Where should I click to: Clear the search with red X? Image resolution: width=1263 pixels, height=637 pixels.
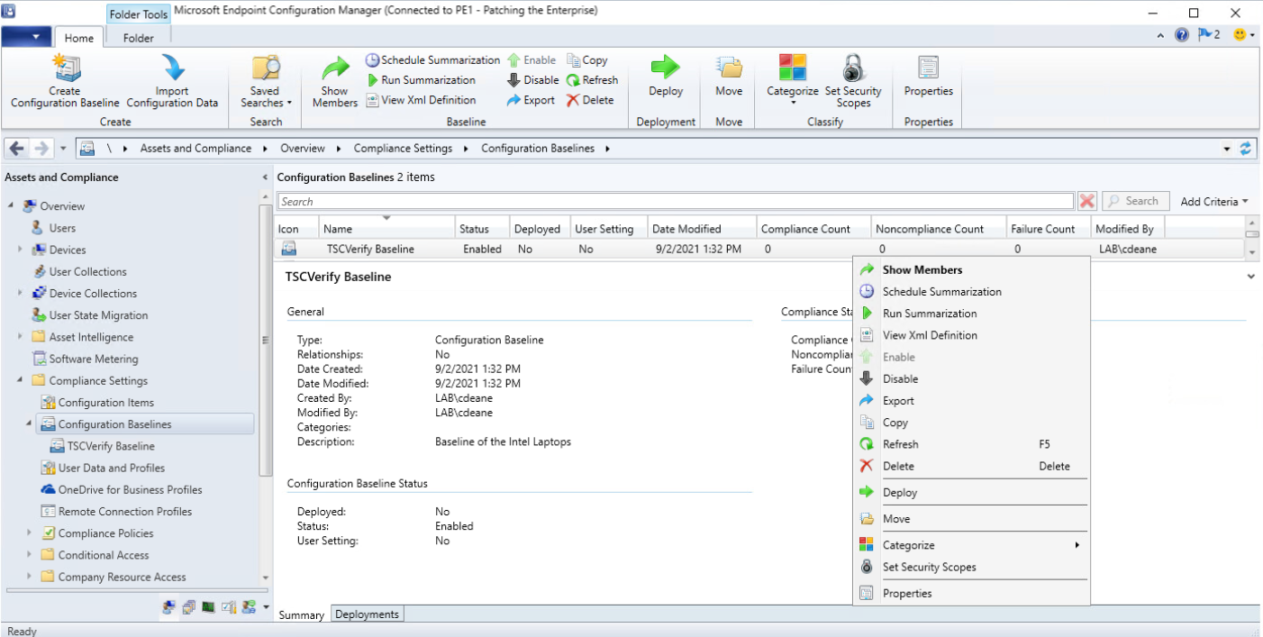1087,202
